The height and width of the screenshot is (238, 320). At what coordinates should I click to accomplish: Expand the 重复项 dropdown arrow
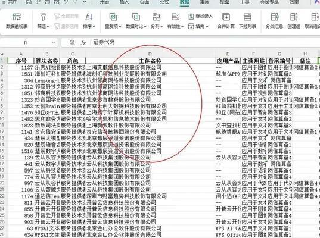point(120,27)
